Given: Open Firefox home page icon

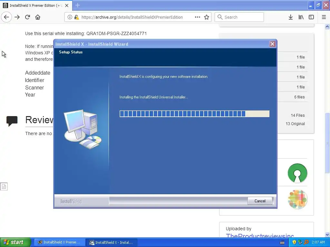Looking at the screenshot, I should (38, 17).
